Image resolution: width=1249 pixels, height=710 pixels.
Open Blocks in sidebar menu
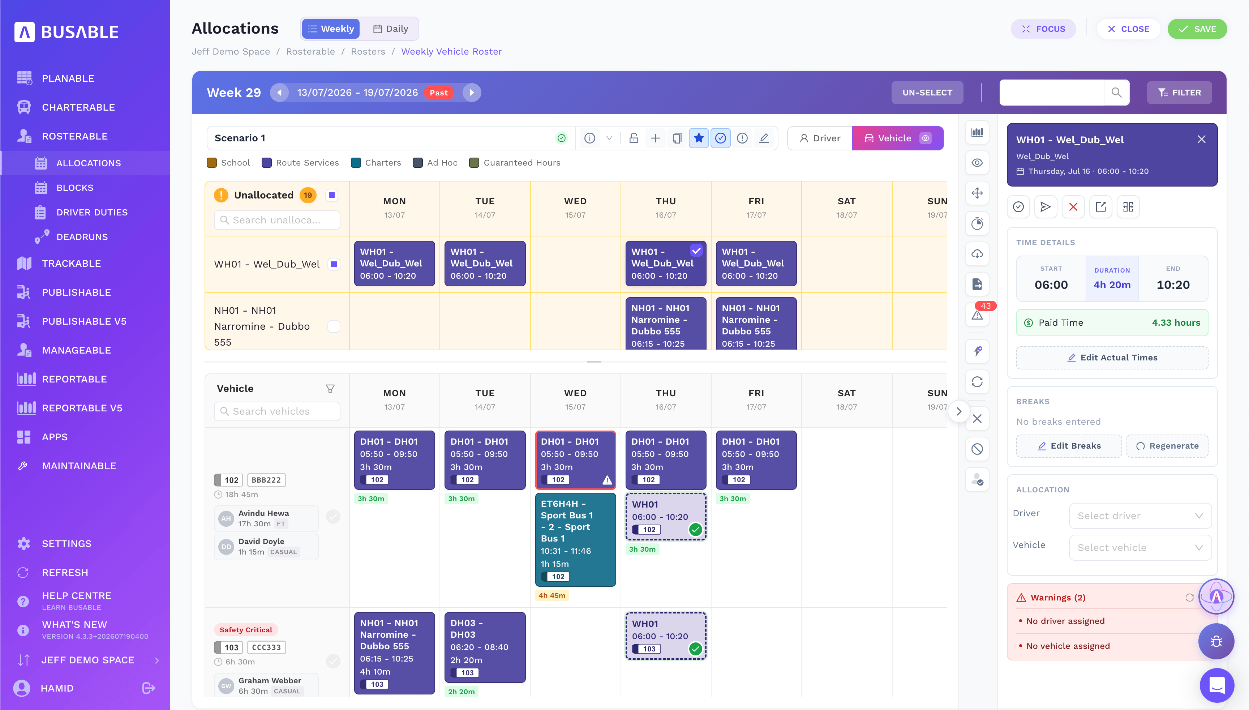pos(74,188)
